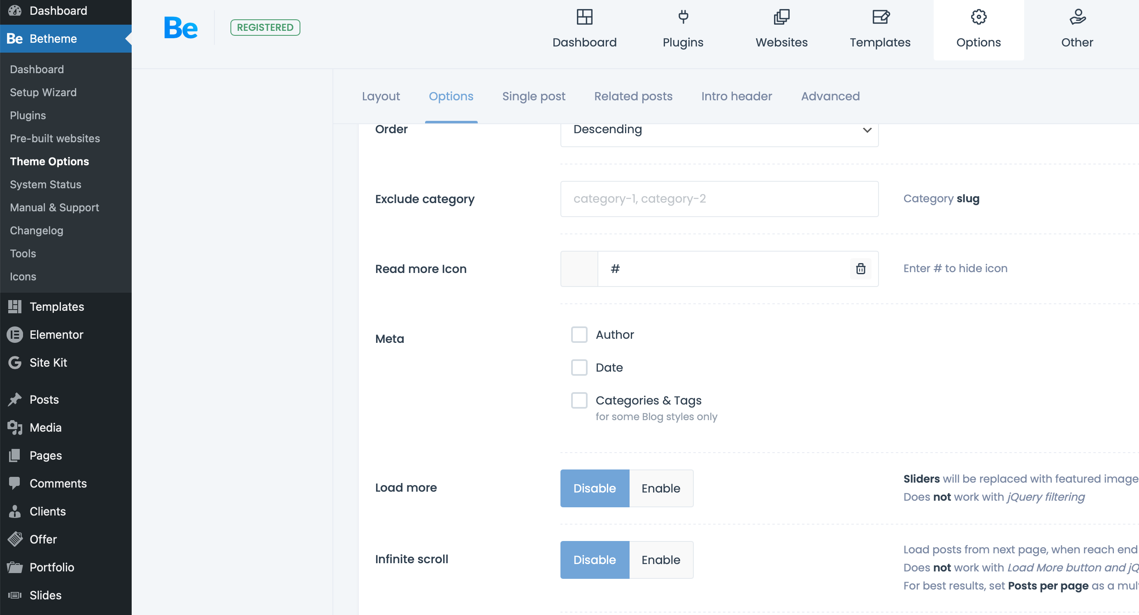The height and width of the screenshot is (615, 1139).
Task: Enable the Load more option
Action: tap(660, 488)
